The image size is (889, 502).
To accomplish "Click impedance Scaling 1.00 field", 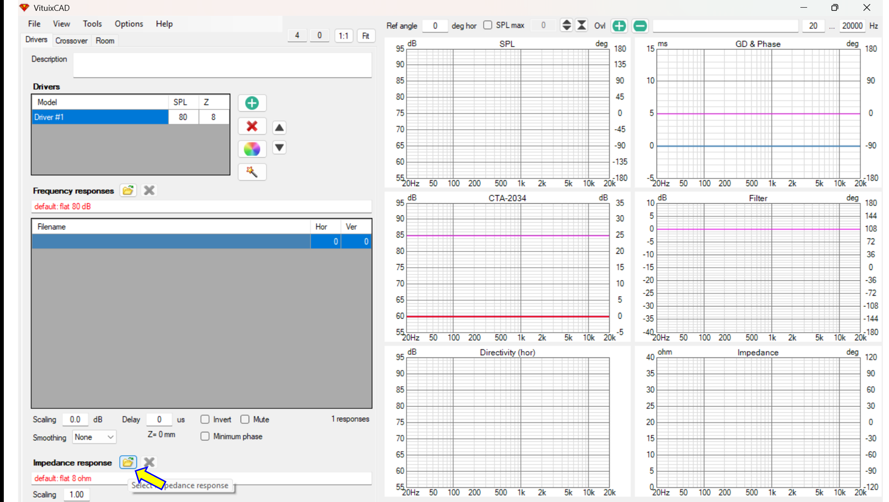I will [x=76, y=494].
